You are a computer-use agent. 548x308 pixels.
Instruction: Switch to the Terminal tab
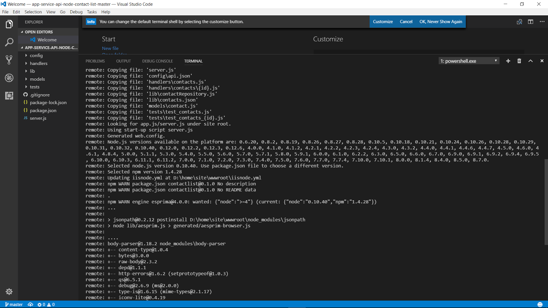pos(193,61)
